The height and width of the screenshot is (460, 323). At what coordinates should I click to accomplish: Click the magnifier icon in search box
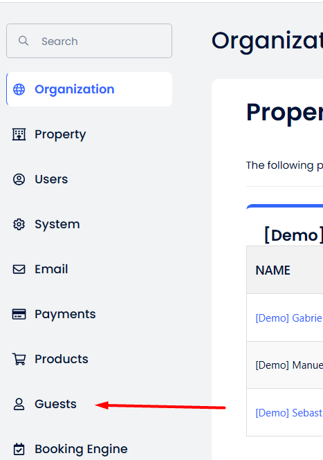point(24,41)
